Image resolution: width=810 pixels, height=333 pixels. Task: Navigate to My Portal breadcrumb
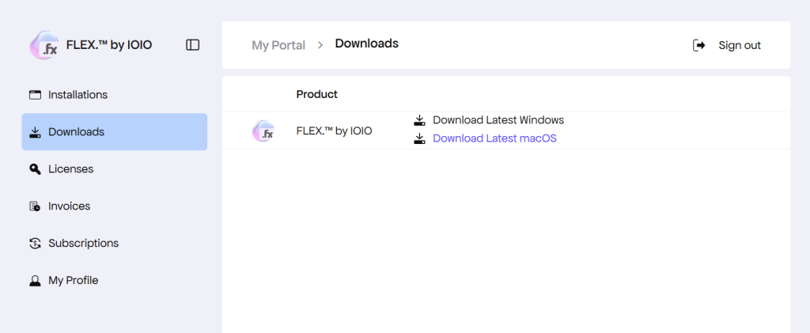pyautogui.click(x=278, y=45)
